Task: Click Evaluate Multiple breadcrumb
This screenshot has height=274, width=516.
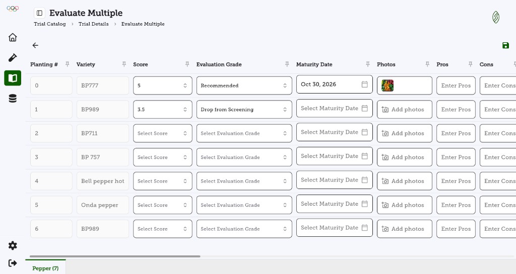Action: click(x=143, y=24)
